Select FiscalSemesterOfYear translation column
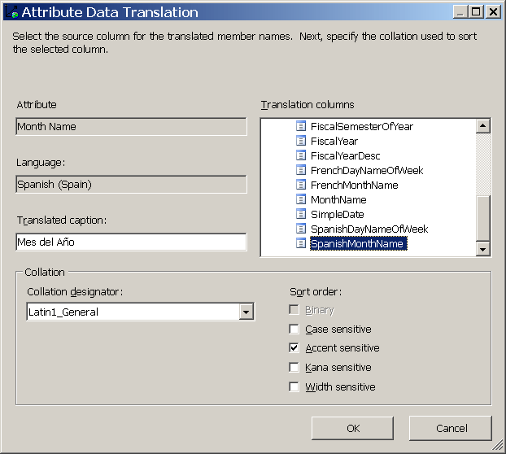This screenshot has width=506, height=454. [x=362, y=126]
